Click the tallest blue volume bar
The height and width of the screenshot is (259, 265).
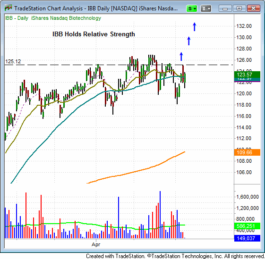(x=160, y=215)
